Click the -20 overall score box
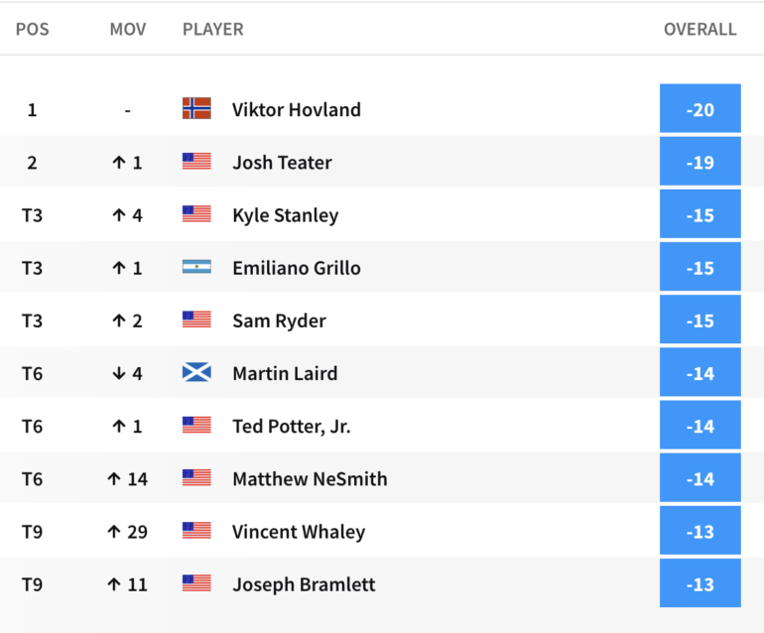This screenshot has height=633, width=764. pos(700,108)
